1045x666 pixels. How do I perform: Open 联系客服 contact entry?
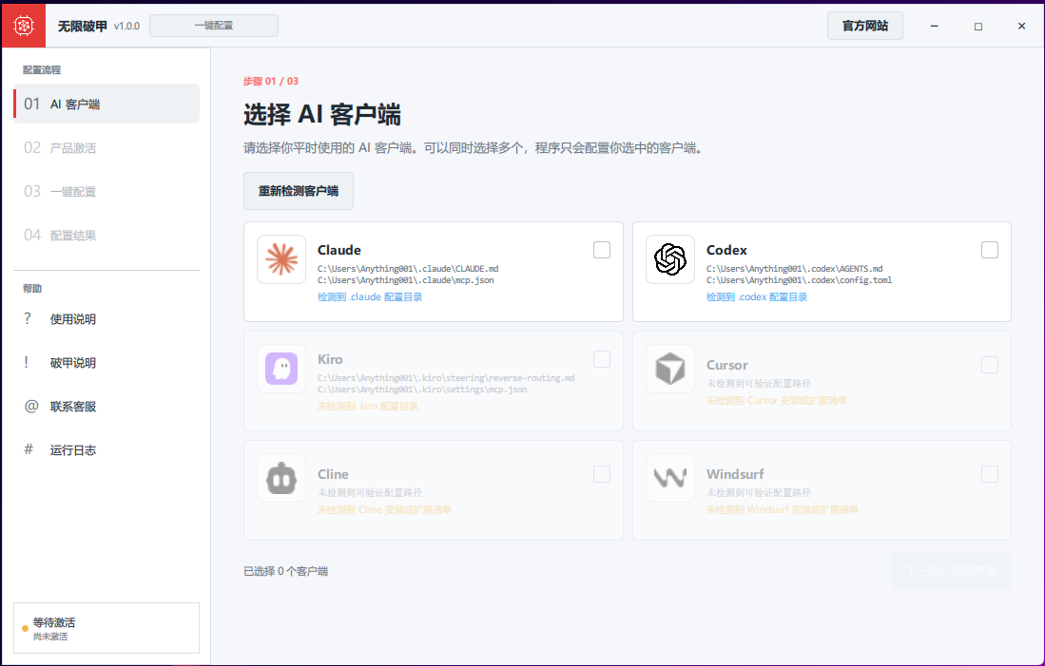[106, 407]
